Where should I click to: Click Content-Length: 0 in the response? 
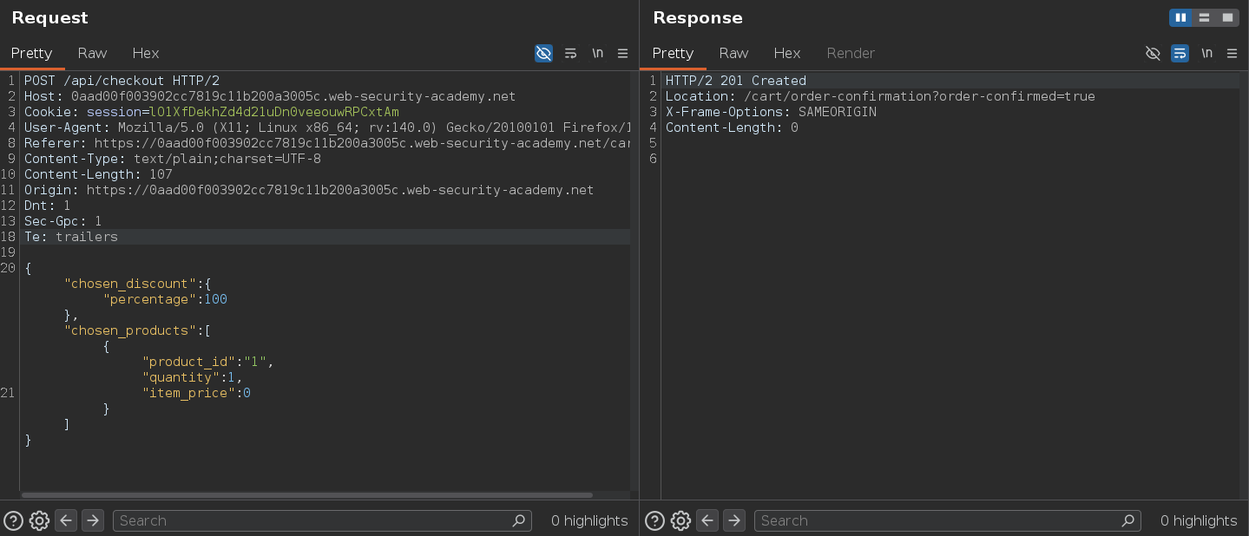732,127
